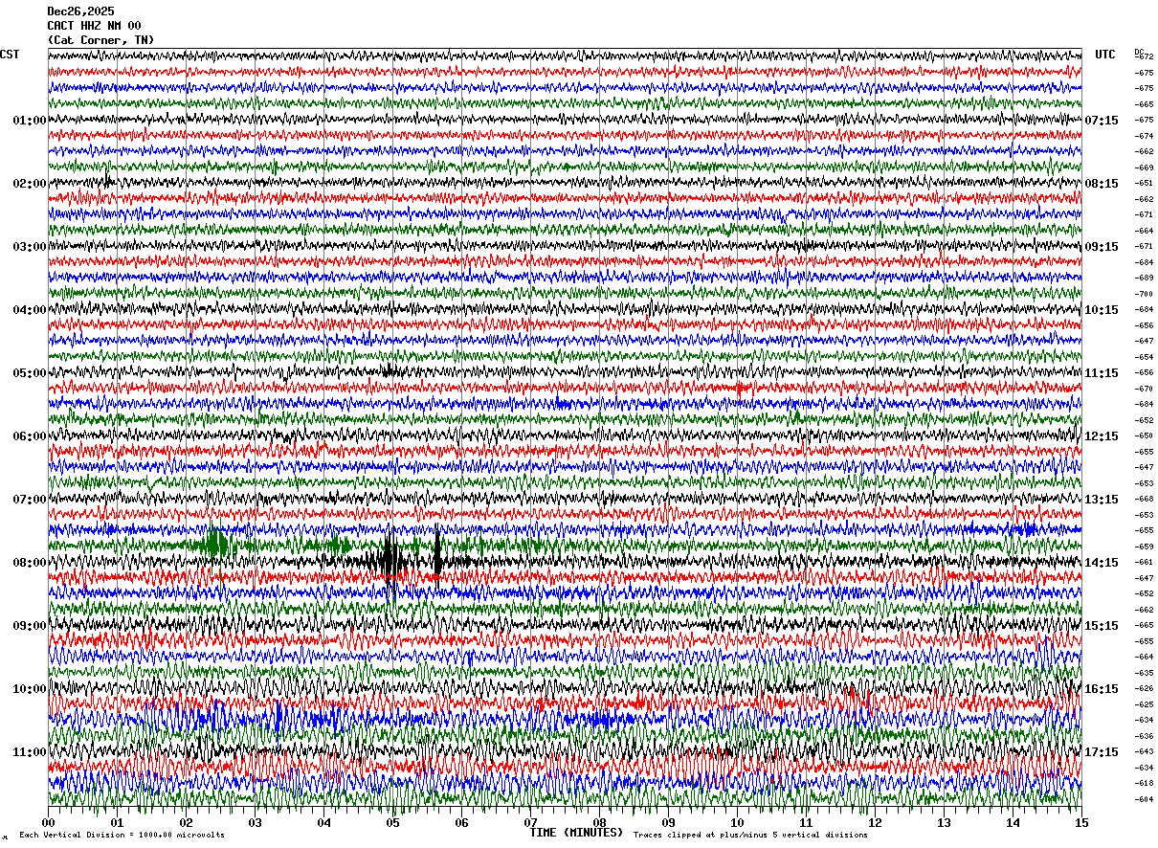
Task: Click the DC offset value -636
Action: point(1145,736)
